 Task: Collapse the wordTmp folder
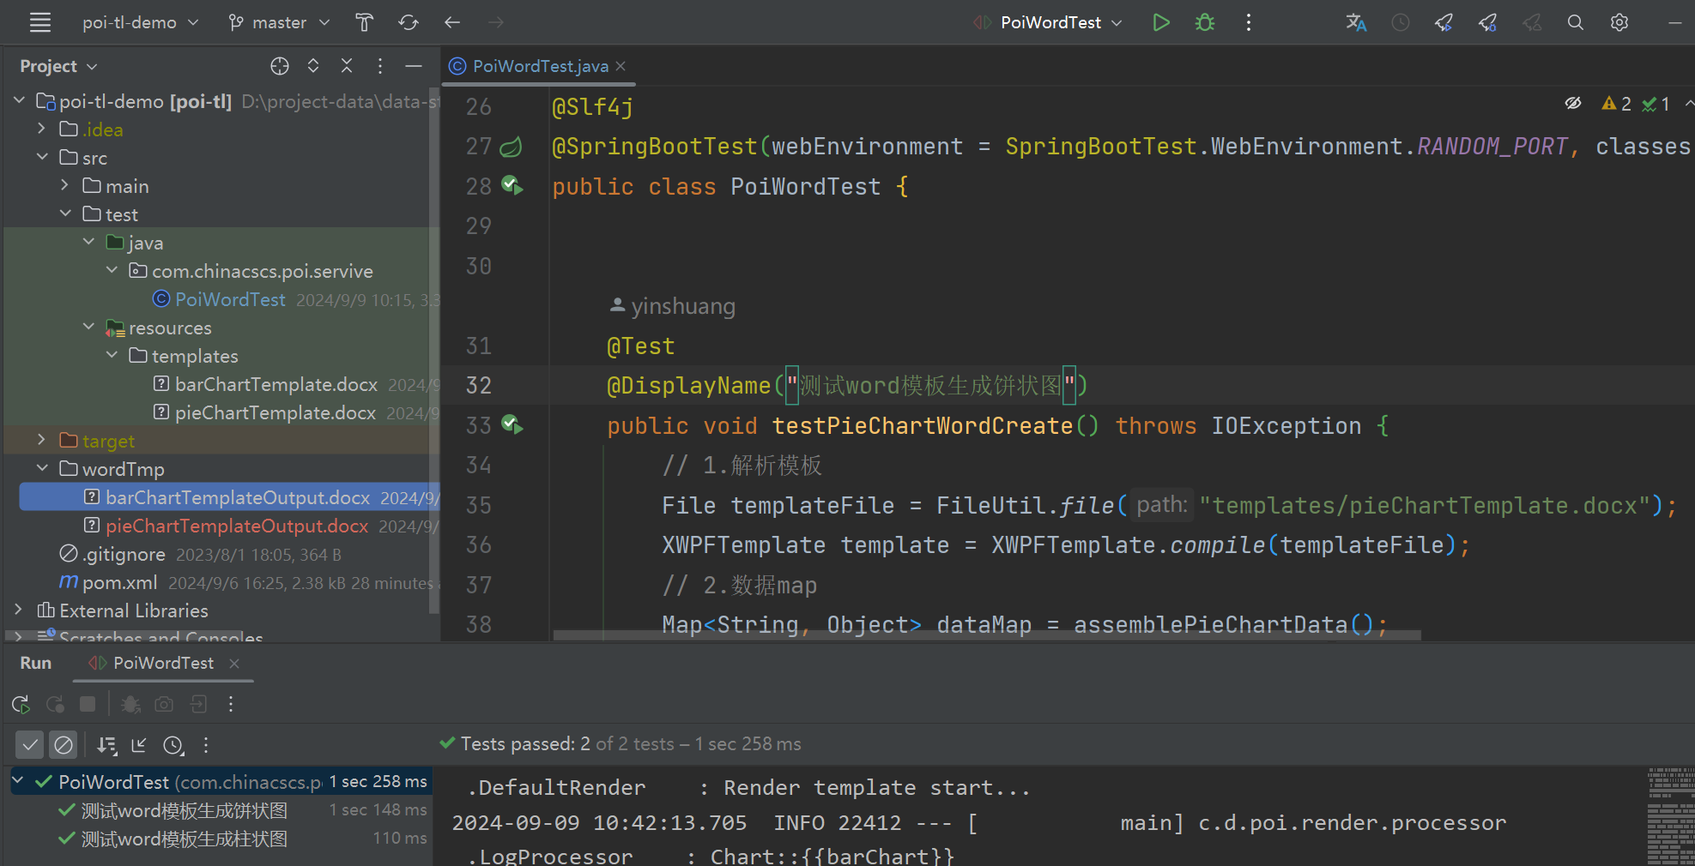coord(41,468)
